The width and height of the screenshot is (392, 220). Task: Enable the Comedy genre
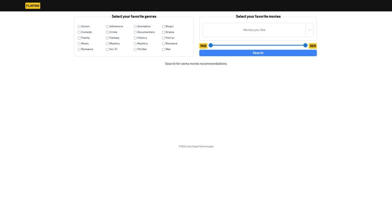tap(79, 32)
